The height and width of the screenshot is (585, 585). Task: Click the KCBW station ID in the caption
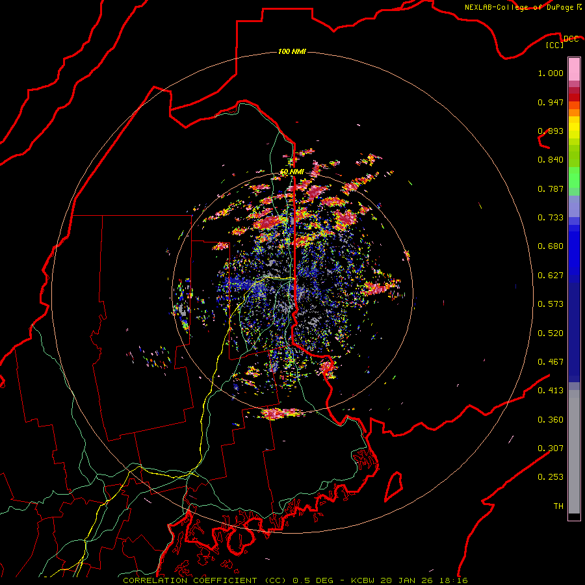[363, 580]
